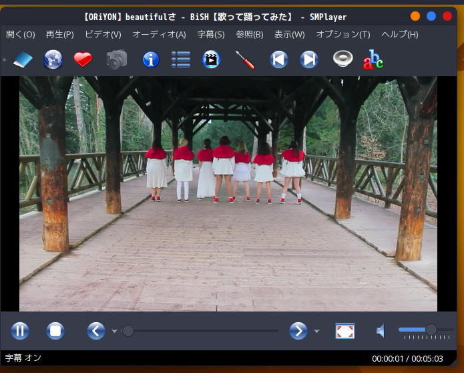Screen dimensions: 464x373
Task: Open URL with the globe icon
Action: 53,59
